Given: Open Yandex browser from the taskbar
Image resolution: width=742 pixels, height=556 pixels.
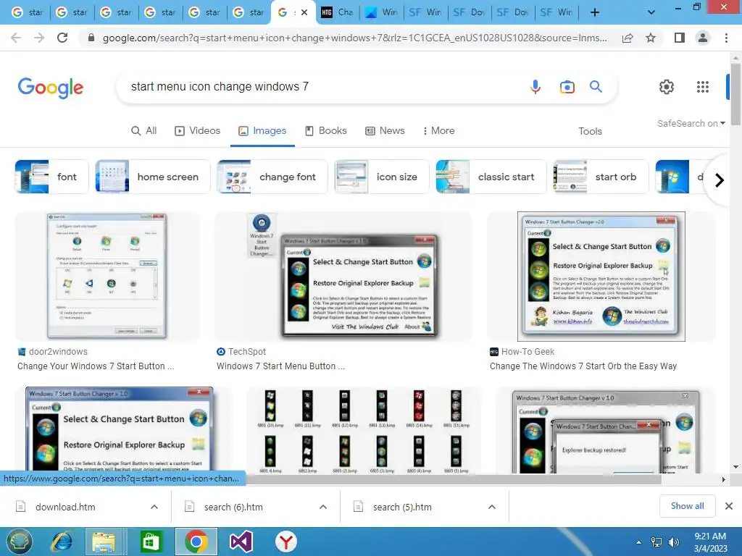Looking at the screenshot, I should coord(285,542).
